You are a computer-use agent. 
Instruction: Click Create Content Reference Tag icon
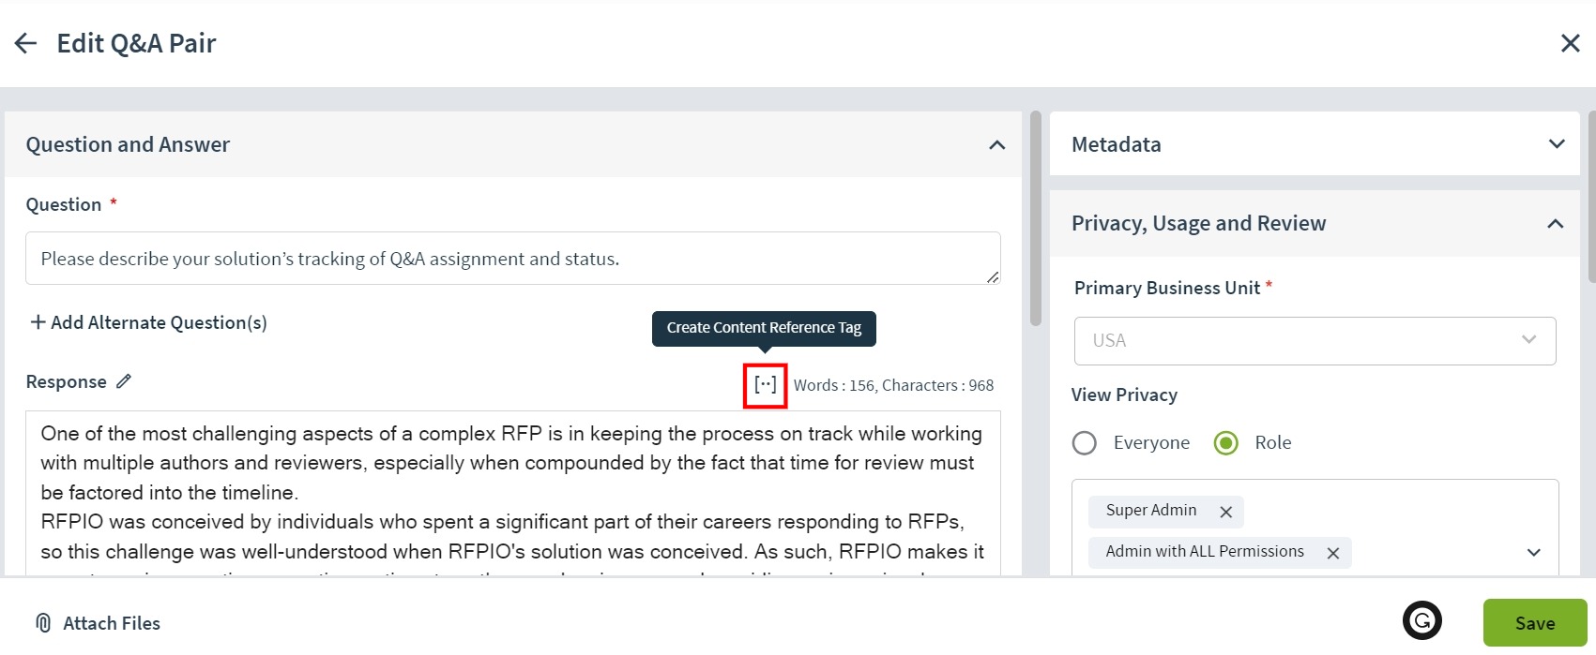coord(765,385)
